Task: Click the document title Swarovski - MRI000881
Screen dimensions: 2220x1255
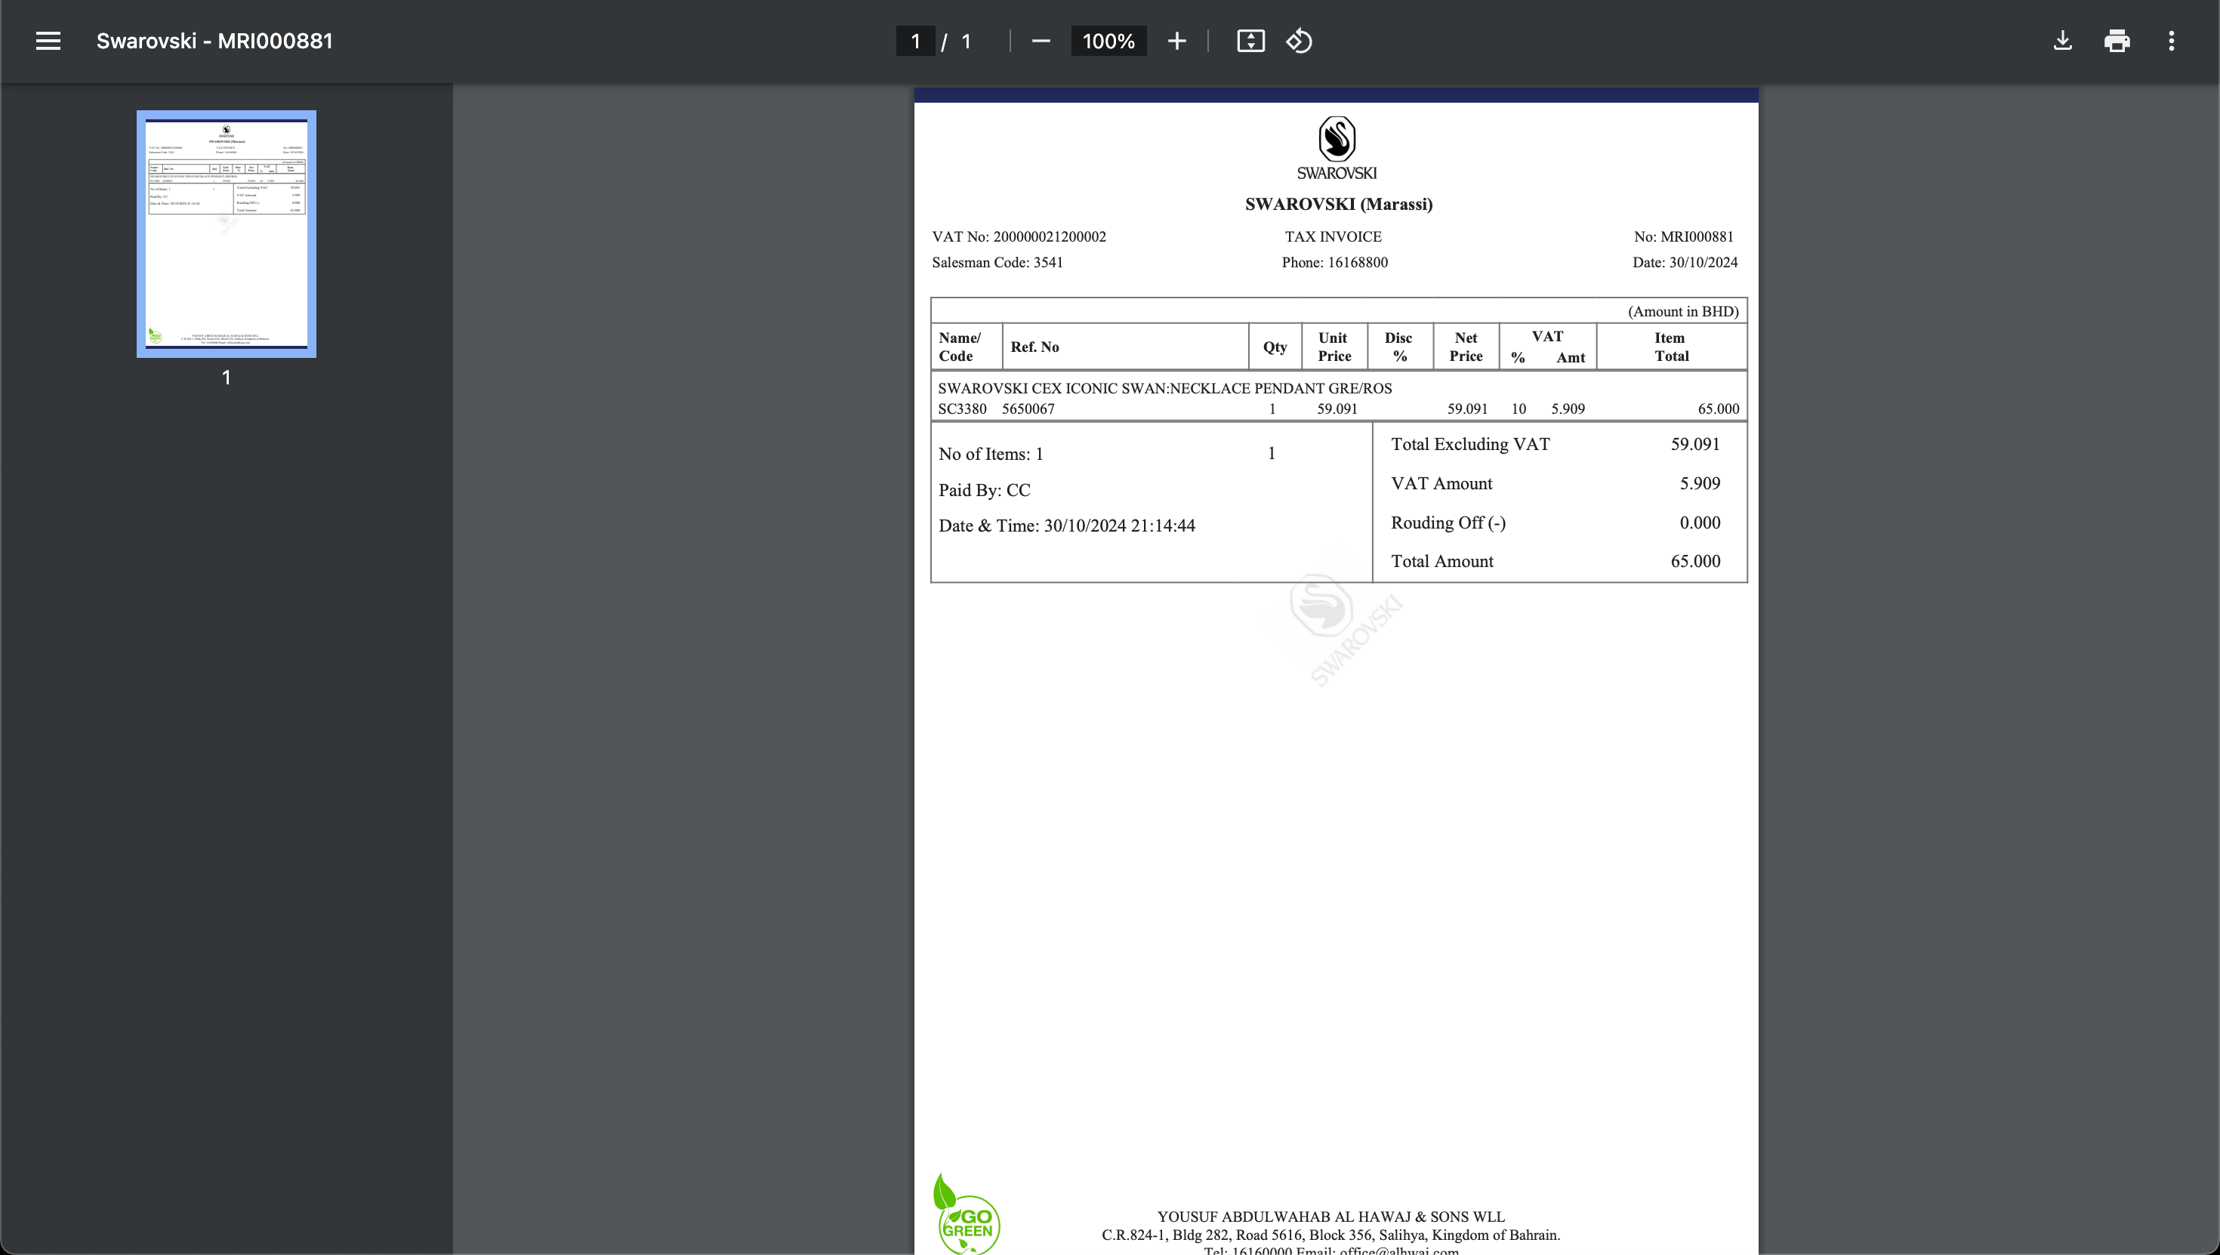Action: click(x=214, y=41)
